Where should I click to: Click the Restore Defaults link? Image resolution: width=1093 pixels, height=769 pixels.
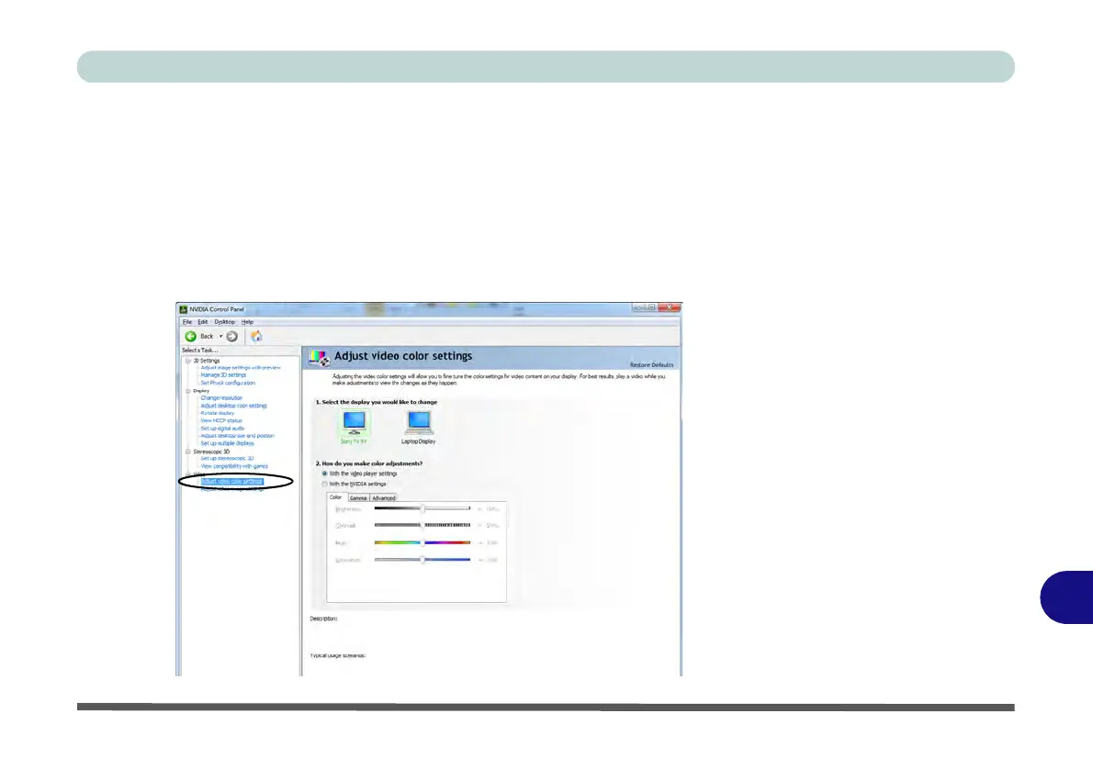652,365
